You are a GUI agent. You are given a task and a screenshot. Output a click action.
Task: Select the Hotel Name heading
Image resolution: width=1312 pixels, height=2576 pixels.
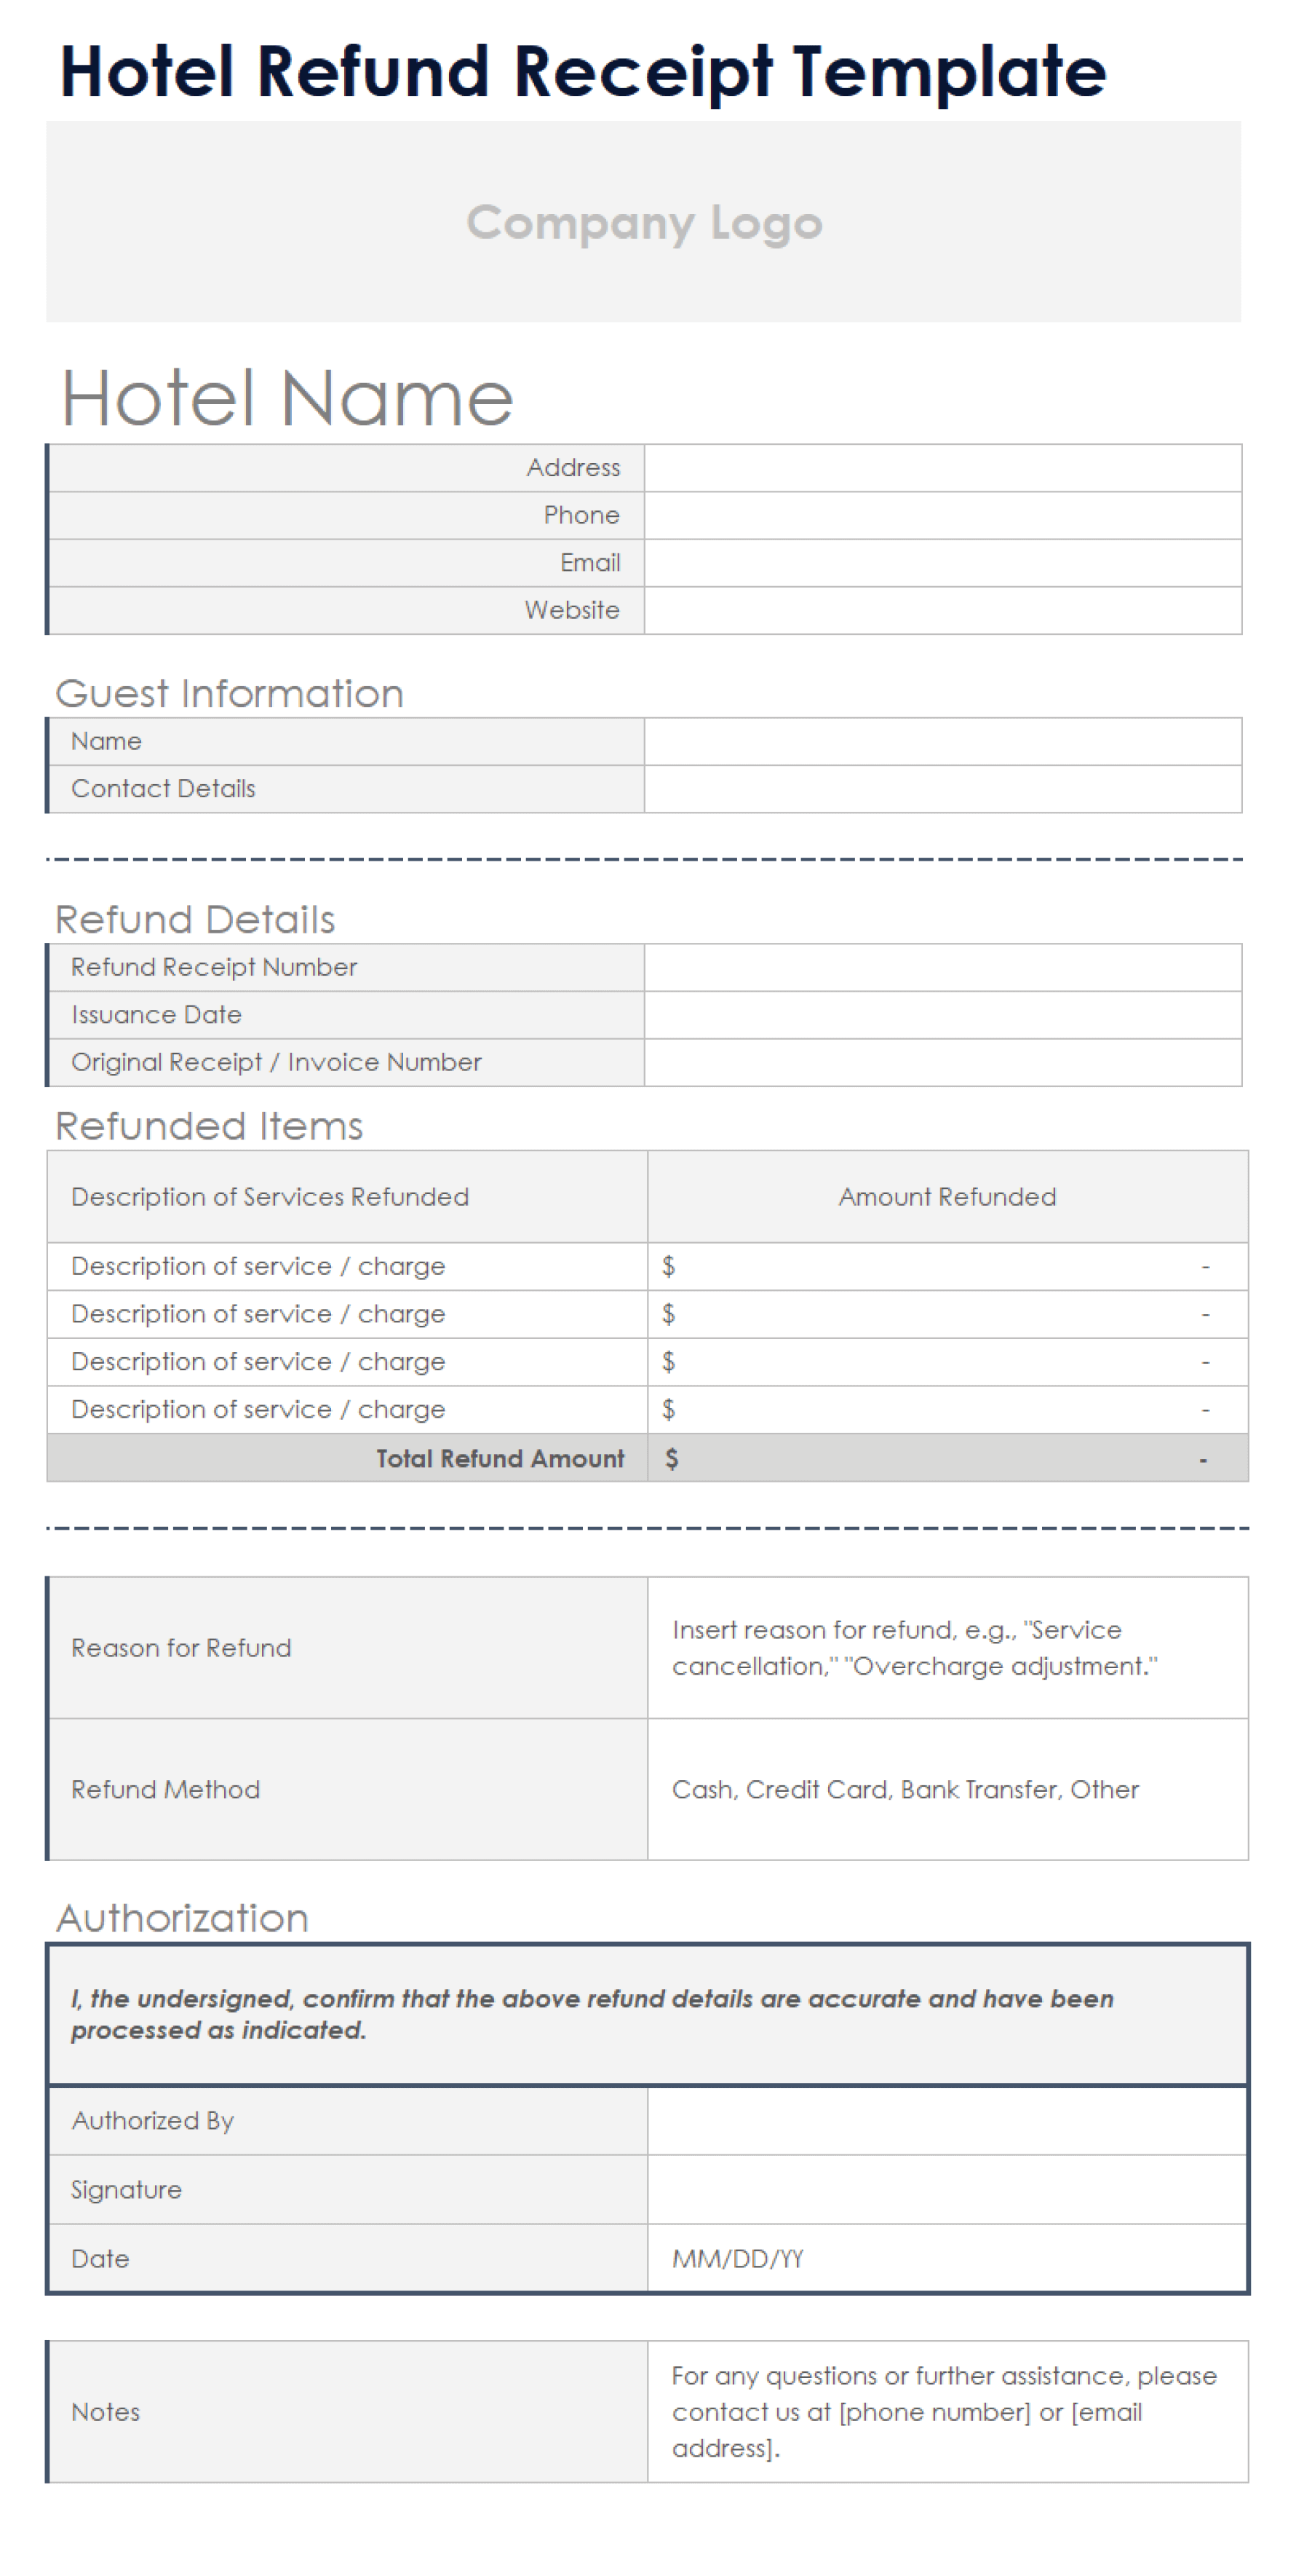(287, 398)
